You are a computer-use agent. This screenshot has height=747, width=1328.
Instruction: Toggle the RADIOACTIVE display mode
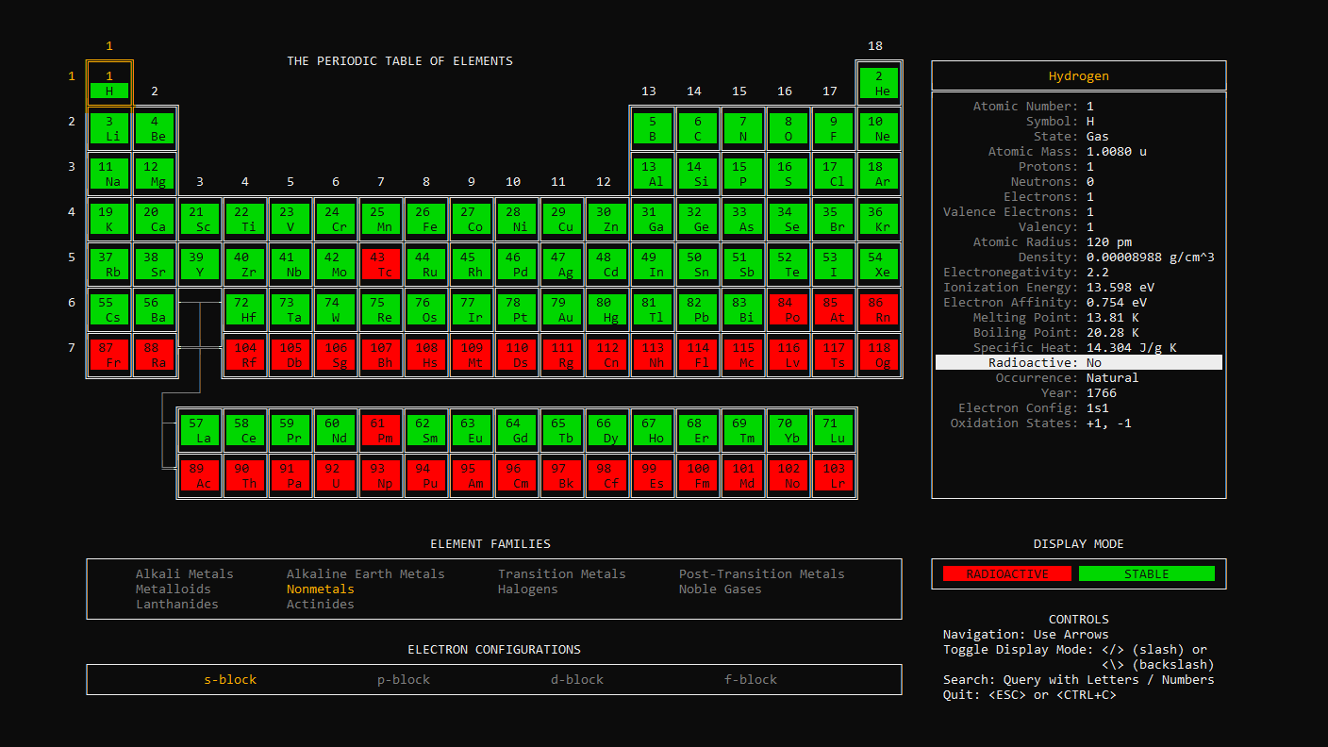(1006, 573)
